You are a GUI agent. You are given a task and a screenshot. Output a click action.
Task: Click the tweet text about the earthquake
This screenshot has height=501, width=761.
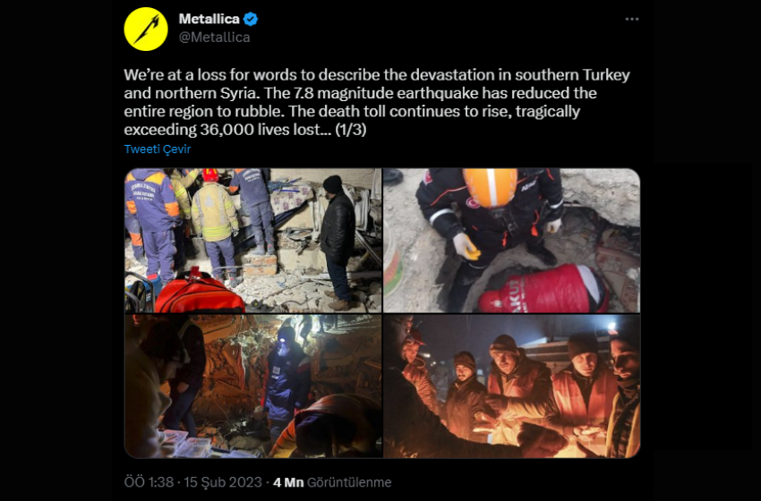(x=377, y=102)
